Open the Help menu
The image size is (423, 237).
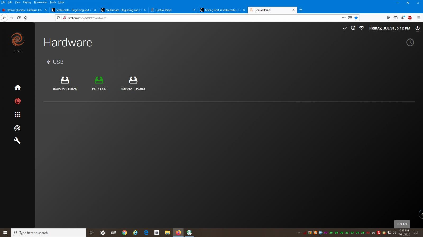(x=61, y=2)
